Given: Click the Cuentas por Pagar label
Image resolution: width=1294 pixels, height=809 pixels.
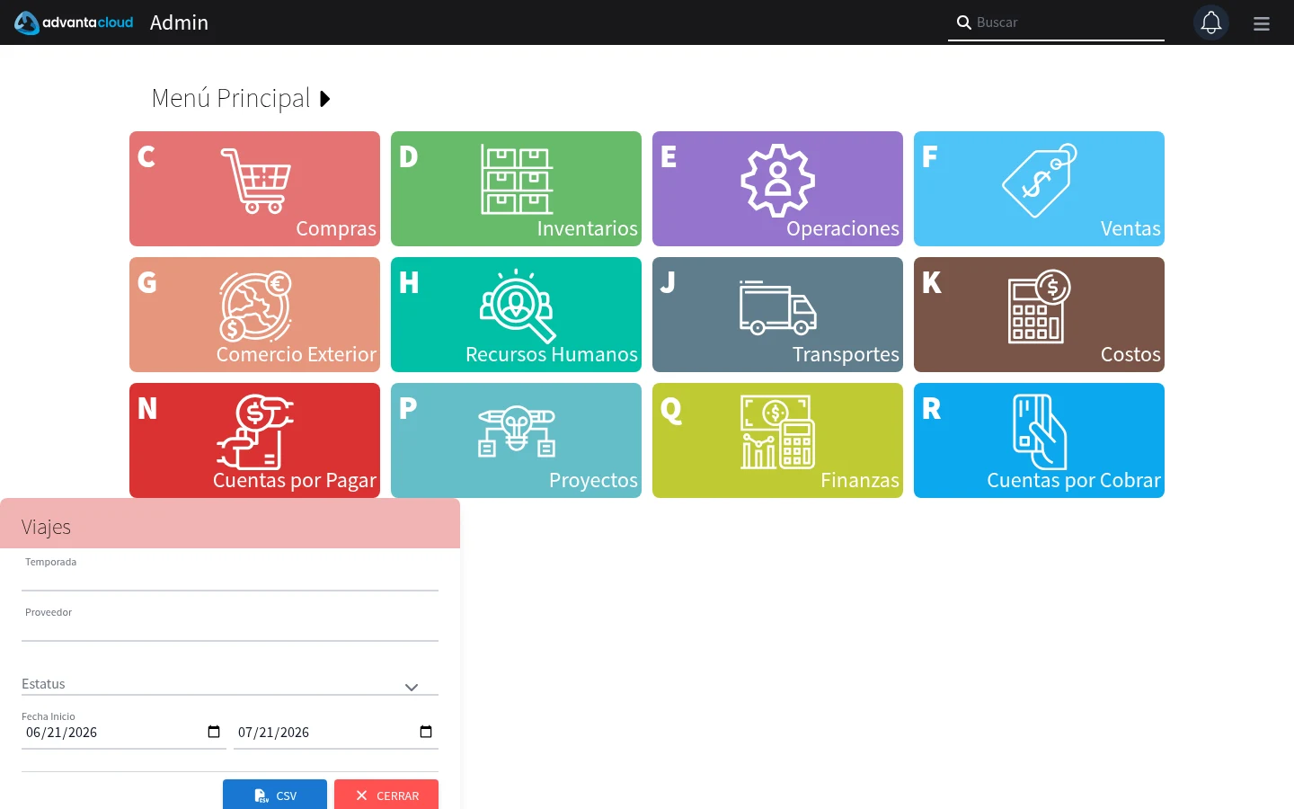Looking at the screenshot, I should [x=295, y=480].
